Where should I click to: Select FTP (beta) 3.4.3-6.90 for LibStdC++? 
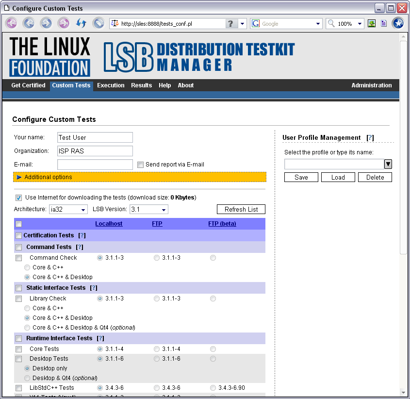213,388
